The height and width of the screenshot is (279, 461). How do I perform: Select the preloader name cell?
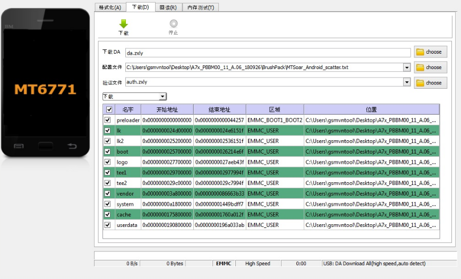point(128,120)
